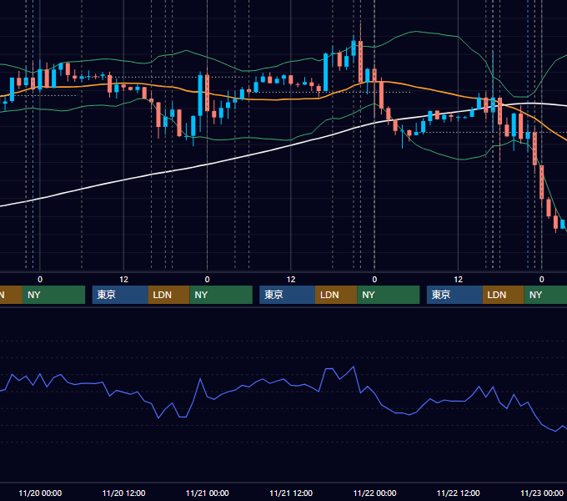The width and height of the screenshot is (567, 501).
Task: Click the LDN session block on 11/21
Action: pos(336,295)
